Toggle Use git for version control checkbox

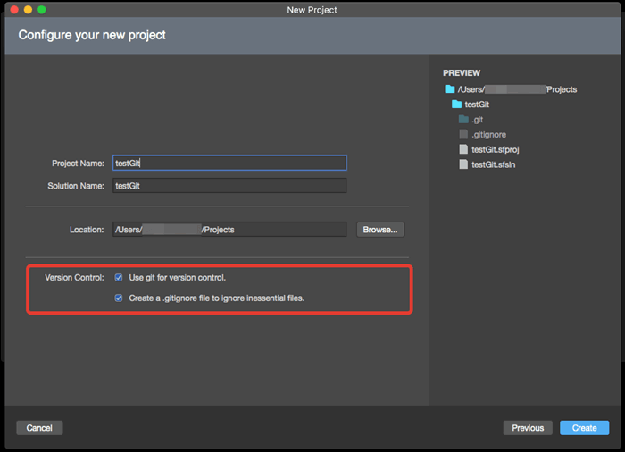pyautogui.click(x=119, y=277)
